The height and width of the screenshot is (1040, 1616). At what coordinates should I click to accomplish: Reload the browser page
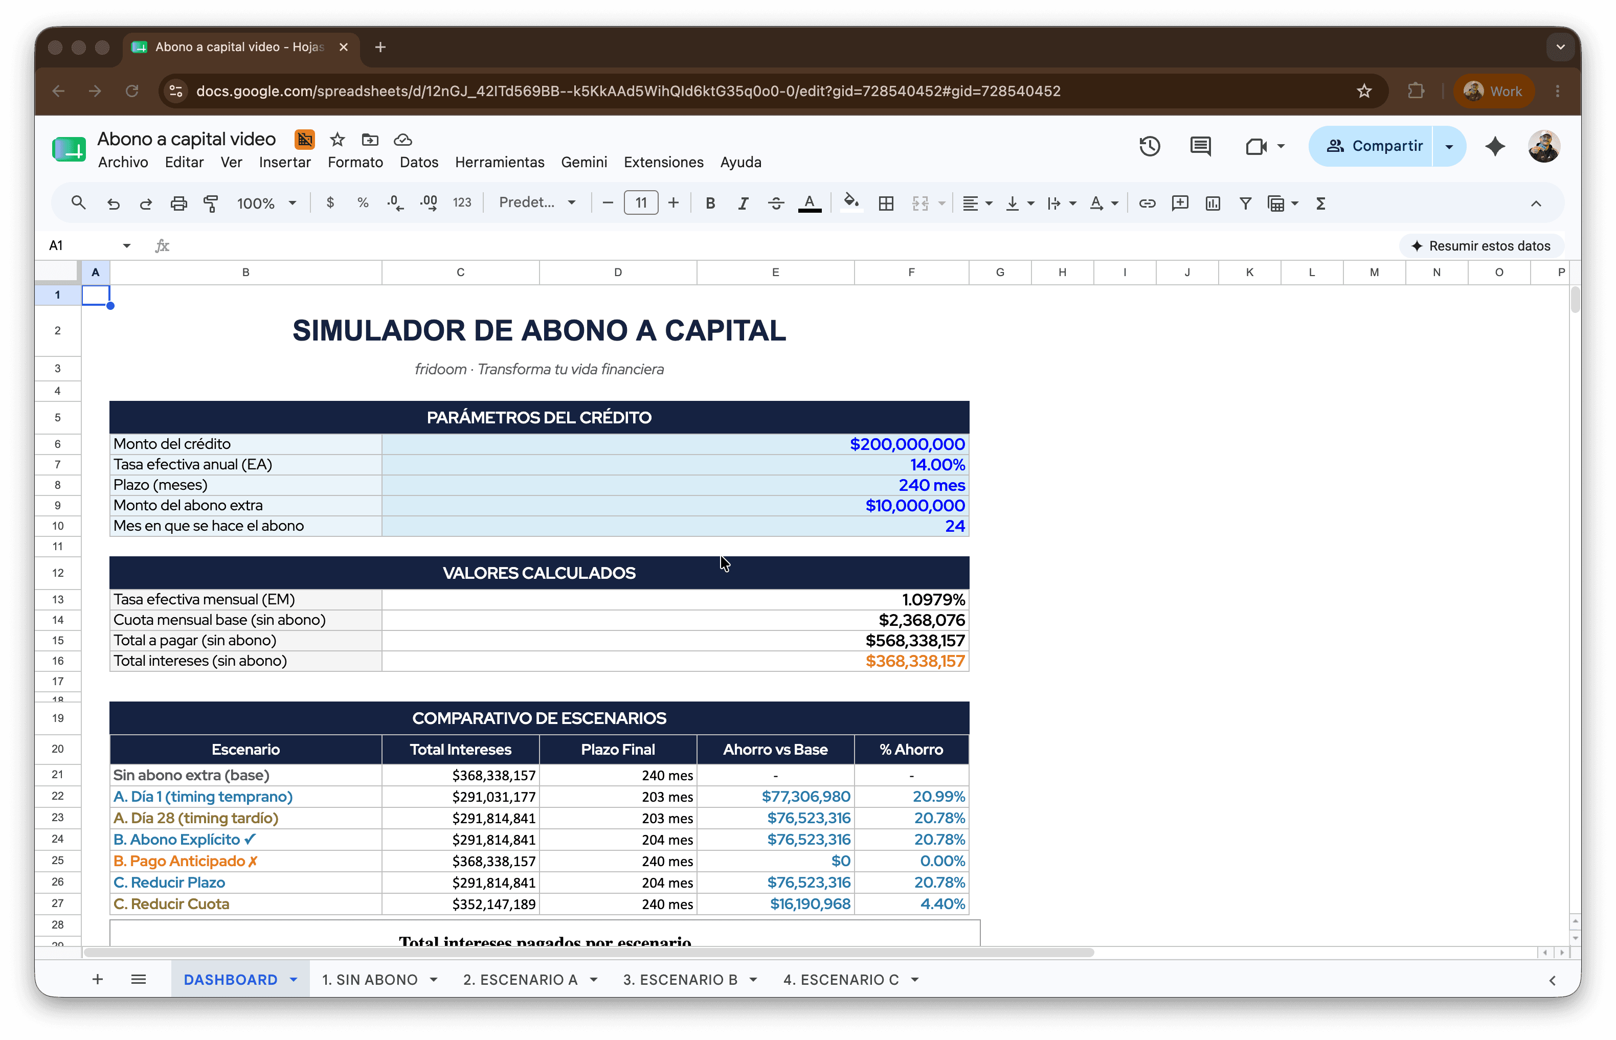pos(132,91)
